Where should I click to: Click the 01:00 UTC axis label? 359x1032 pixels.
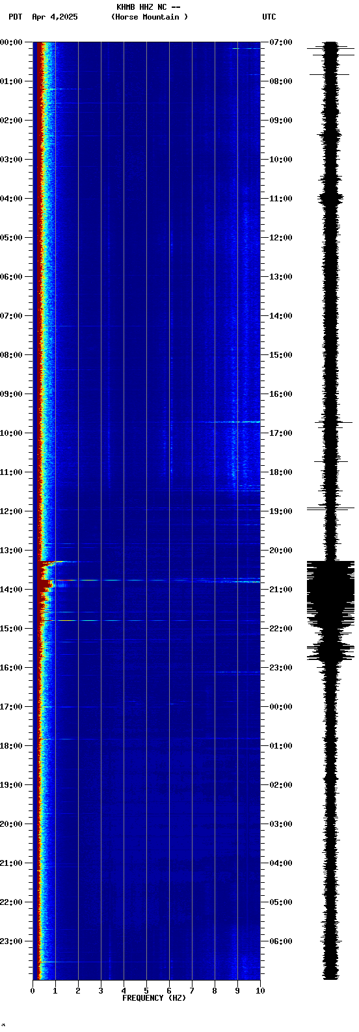(280, 746)
